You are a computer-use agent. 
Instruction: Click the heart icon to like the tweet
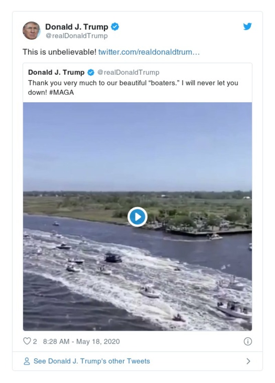(x=26, y=341)
